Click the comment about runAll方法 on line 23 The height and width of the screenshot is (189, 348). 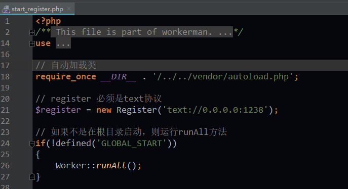(x=131, y=132)
